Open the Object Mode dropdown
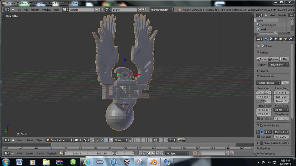 [x=59, y=140]
